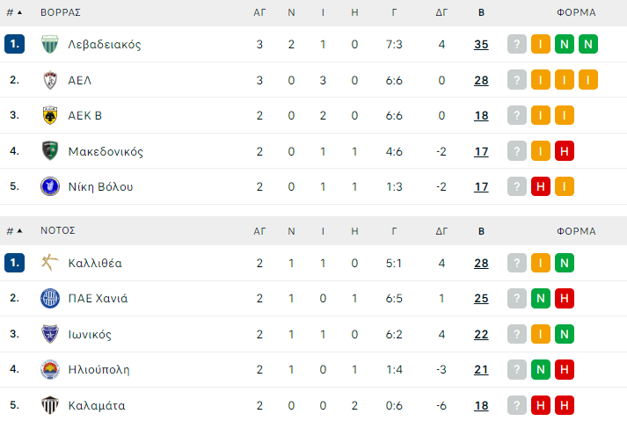Click the Μακεδονικός team crest icon
The height and width of the screenshot is (421, 627).
[50, 151]
